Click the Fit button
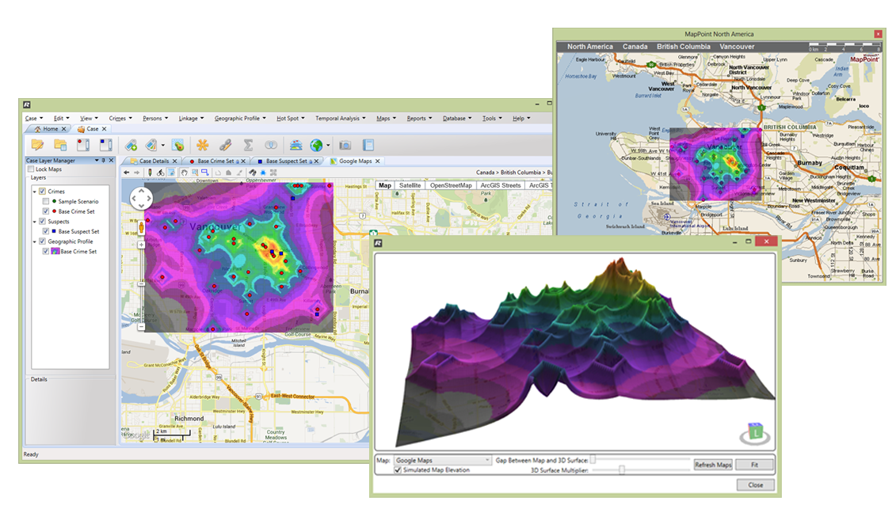Image resolution: width=896 pixels, height=528 pixels. coord(753,465)
